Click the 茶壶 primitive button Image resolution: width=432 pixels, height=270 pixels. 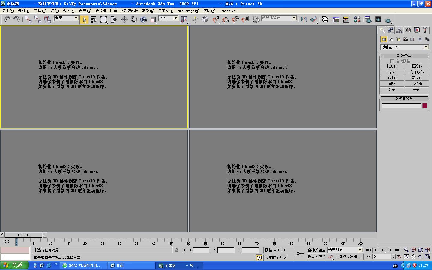[392, 90]
